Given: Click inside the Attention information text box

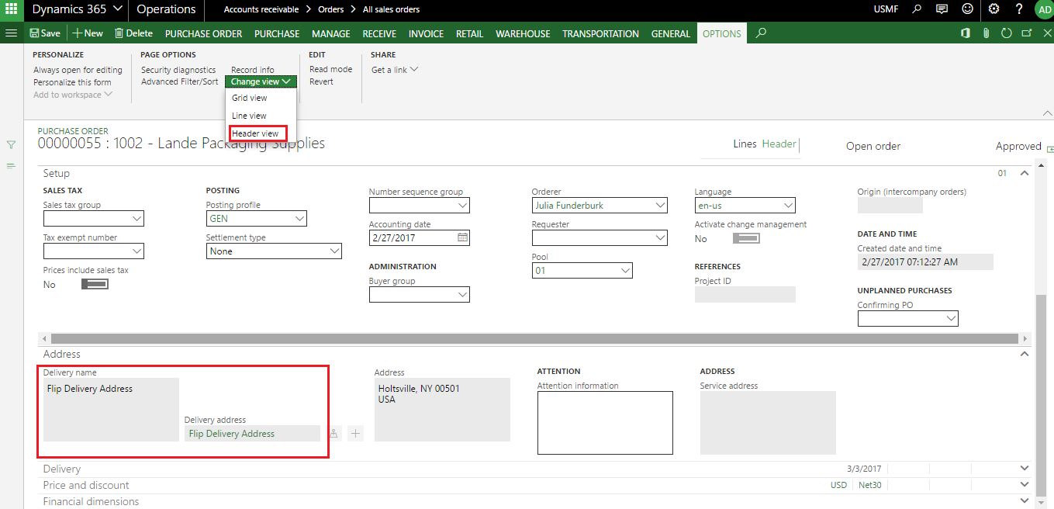Looking at the screenshot, I should pos(605,422).
